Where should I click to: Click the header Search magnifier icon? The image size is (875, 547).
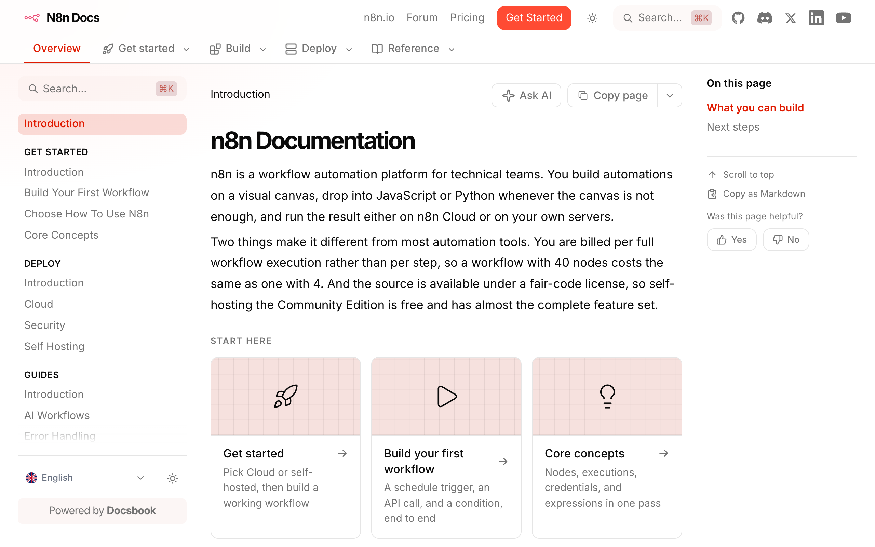pos(628,18)
